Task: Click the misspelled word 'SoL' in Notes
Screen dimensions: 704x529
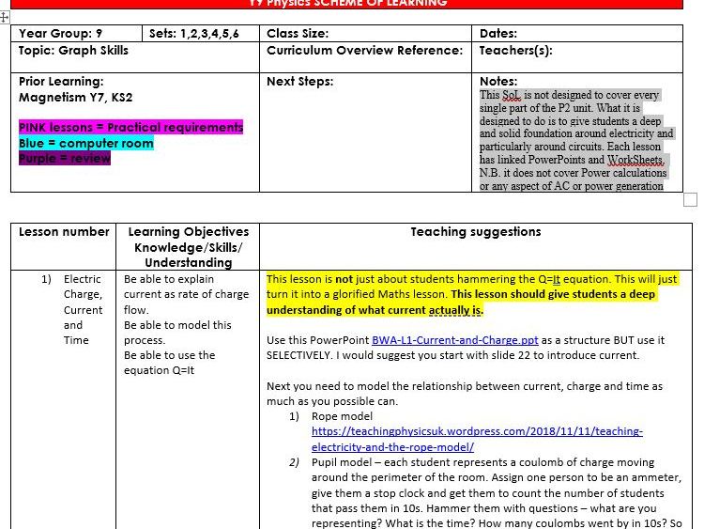Action: coord(512,95)
